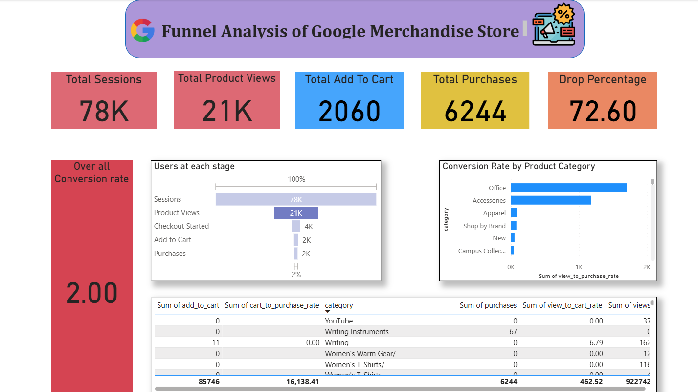
Task: Click the Checkout Started funnel bar
Action: (296, 226)
